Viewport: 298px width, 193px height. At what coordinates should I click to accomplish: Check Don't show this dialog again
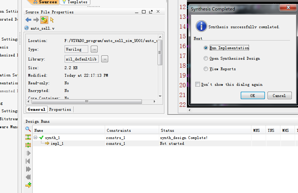point(198,84)
